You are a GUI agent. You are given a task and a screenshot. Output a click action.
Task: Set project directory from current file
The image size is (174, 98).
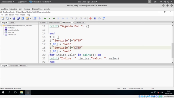coord(23,19)
